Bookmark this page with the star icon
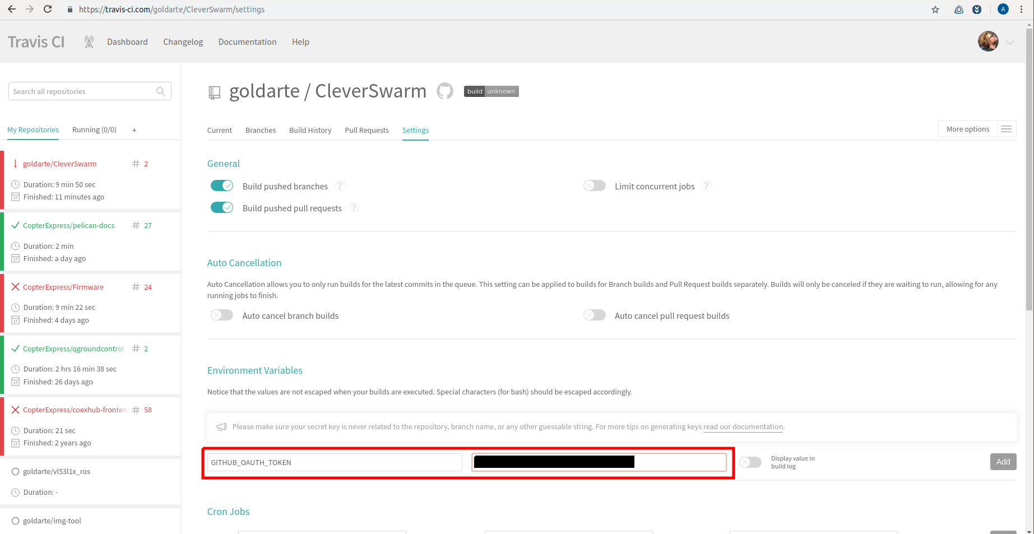Screen dimensions: 1034x534 935,10
